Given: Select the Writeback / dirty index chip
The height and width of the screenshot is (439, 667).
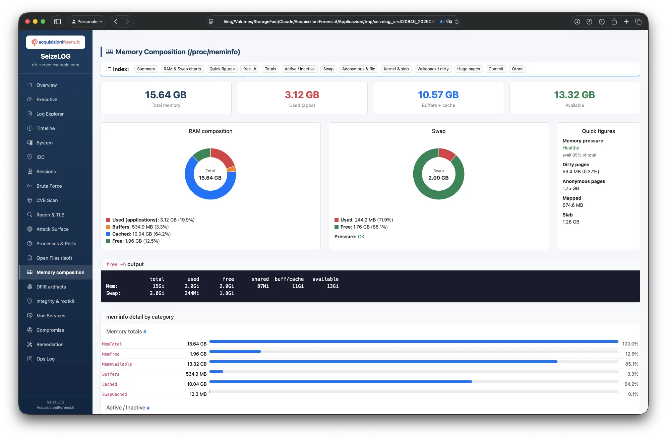Looking at the screenshot, I should pyautogui.click(x=433, y=69).
